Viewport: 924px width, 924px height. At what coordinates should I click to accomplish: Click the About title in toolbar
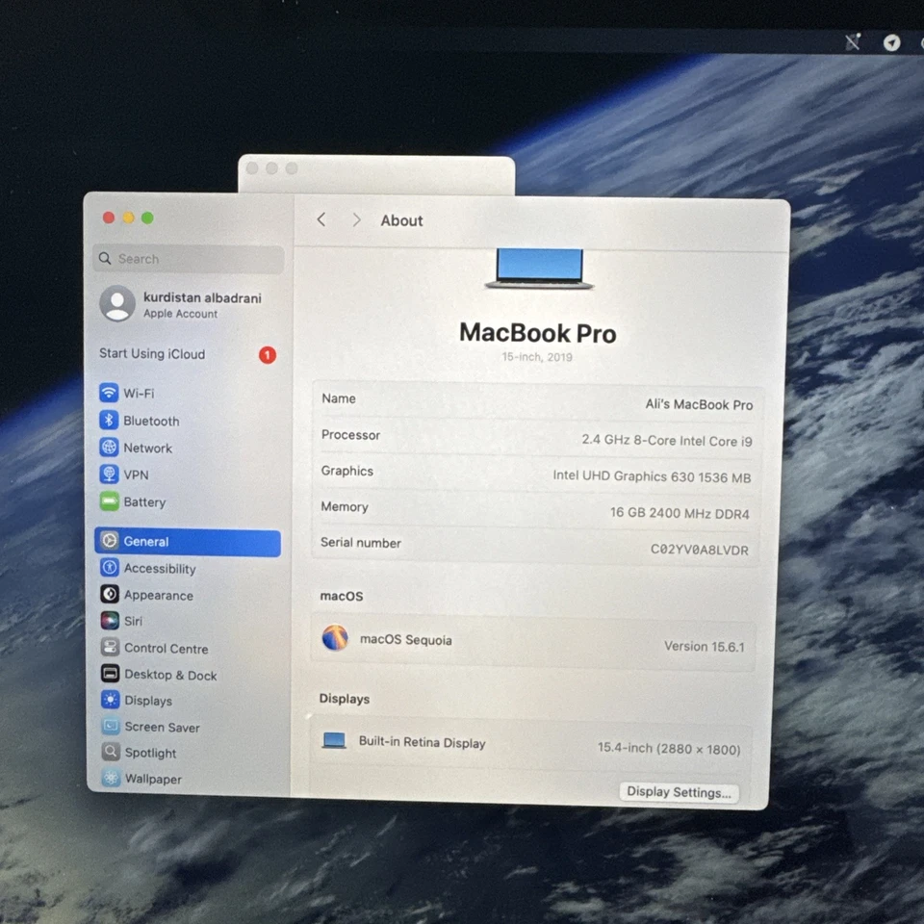point(402,221)
